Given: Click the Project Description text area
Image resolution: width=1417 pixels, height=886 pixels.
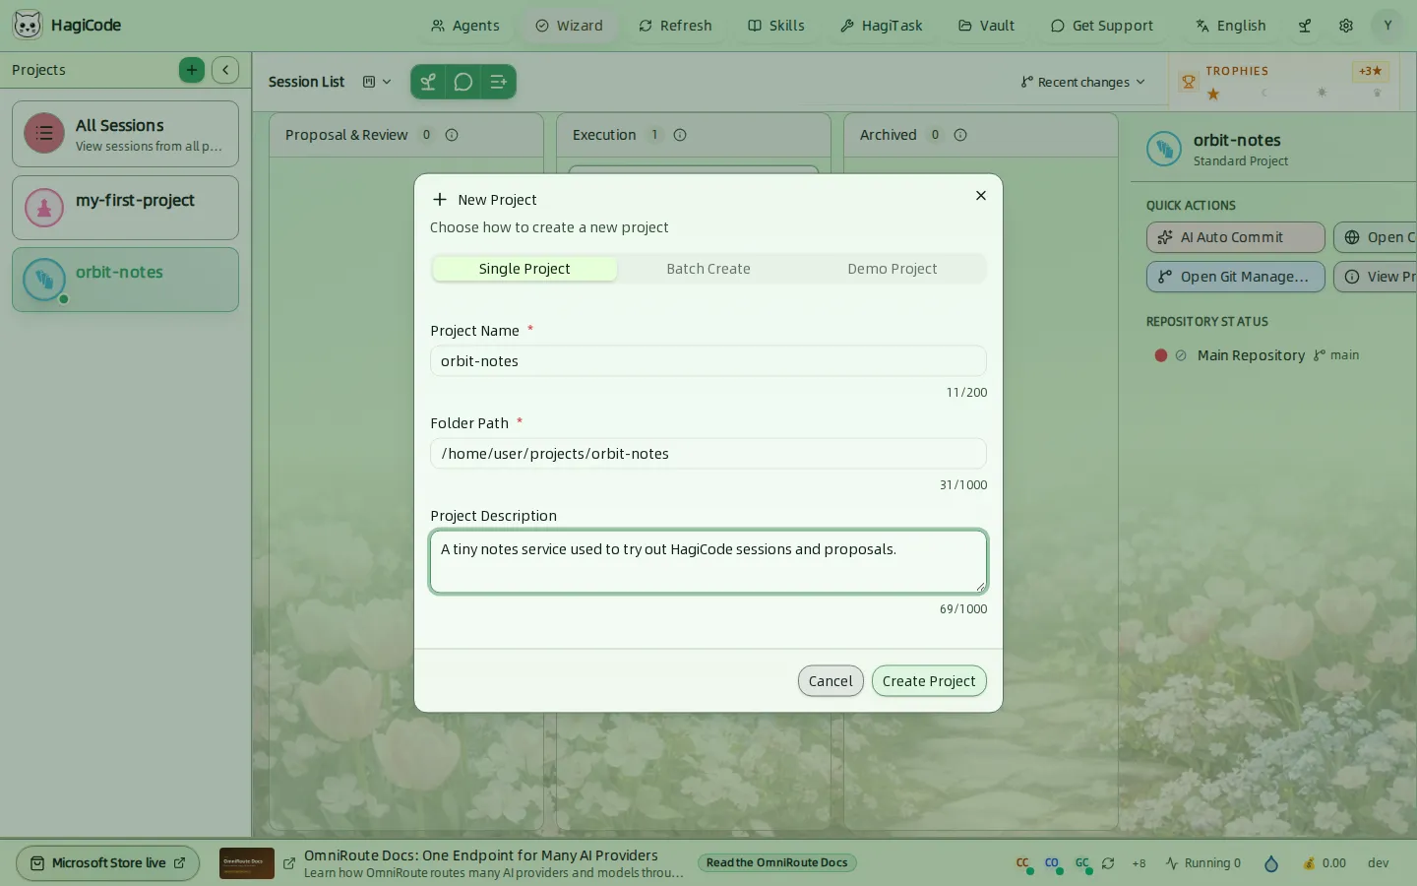Looking at the screenshot, I should (708, 562).
